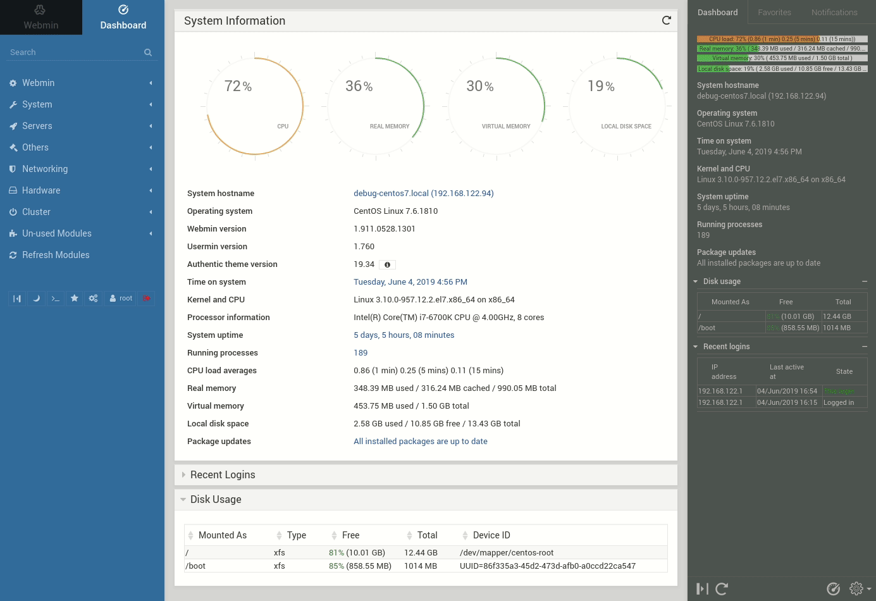Show Authentic theme version info icon
876x601 pixels.
tap(388, 264)
